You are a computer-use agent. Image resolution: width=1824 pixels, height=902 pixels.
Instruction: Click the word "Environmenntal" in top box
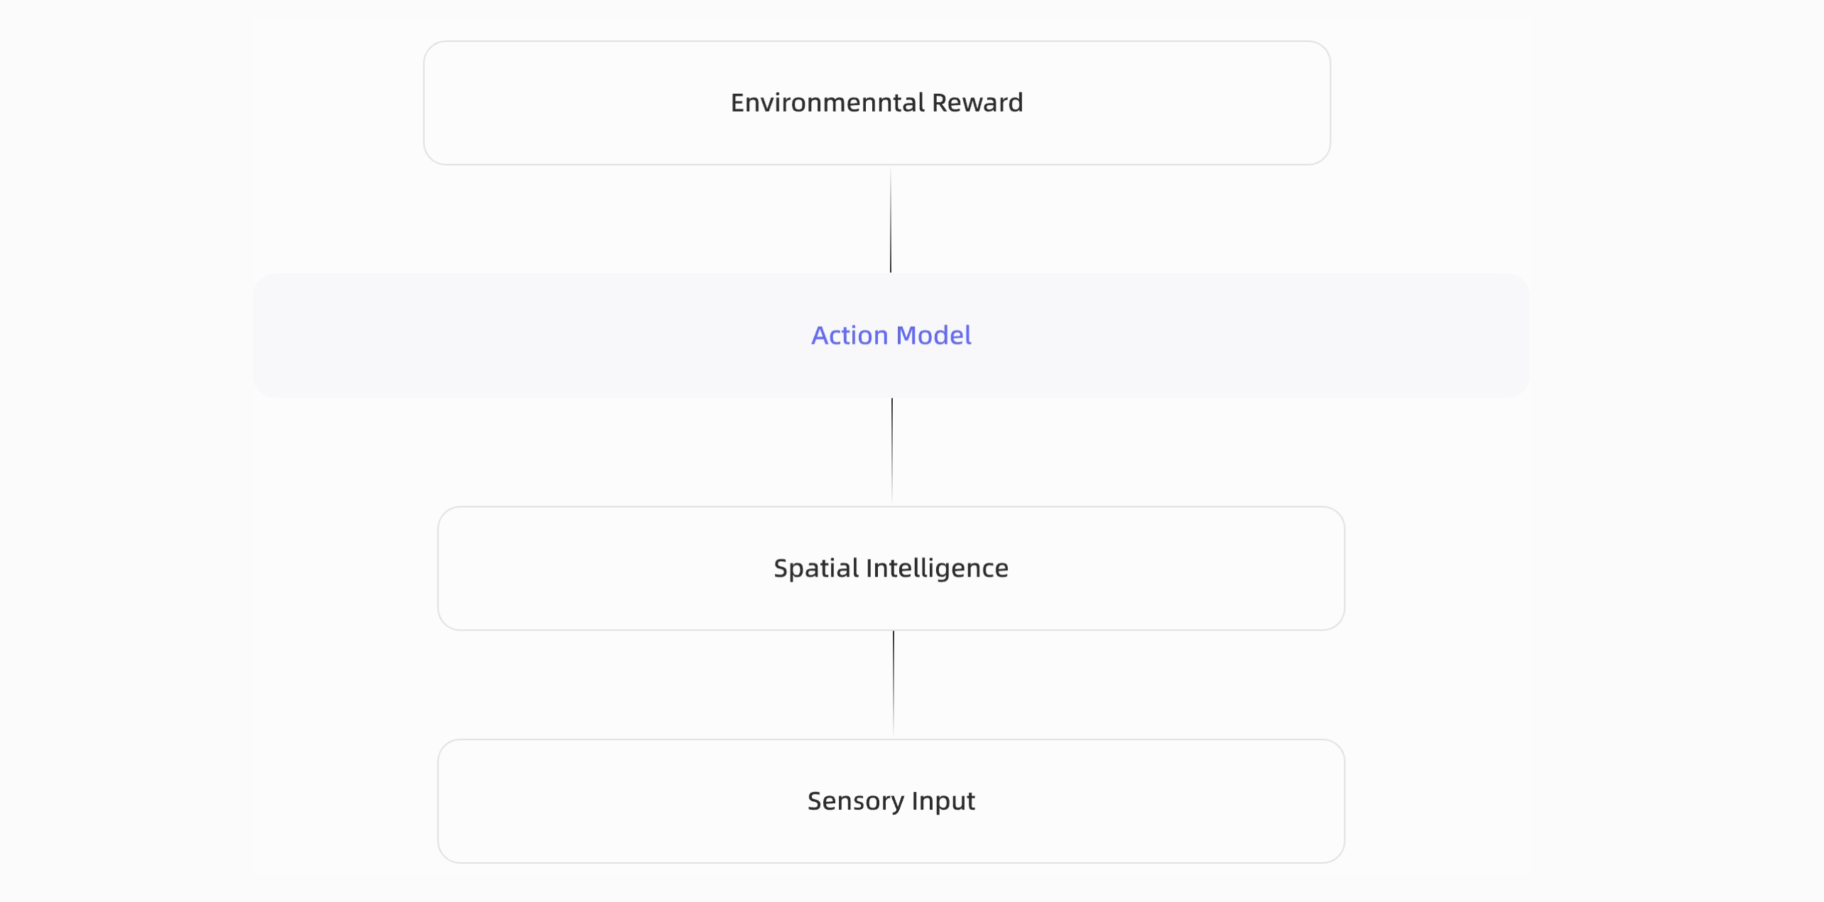pyautogui.click(x=827, y=103)
